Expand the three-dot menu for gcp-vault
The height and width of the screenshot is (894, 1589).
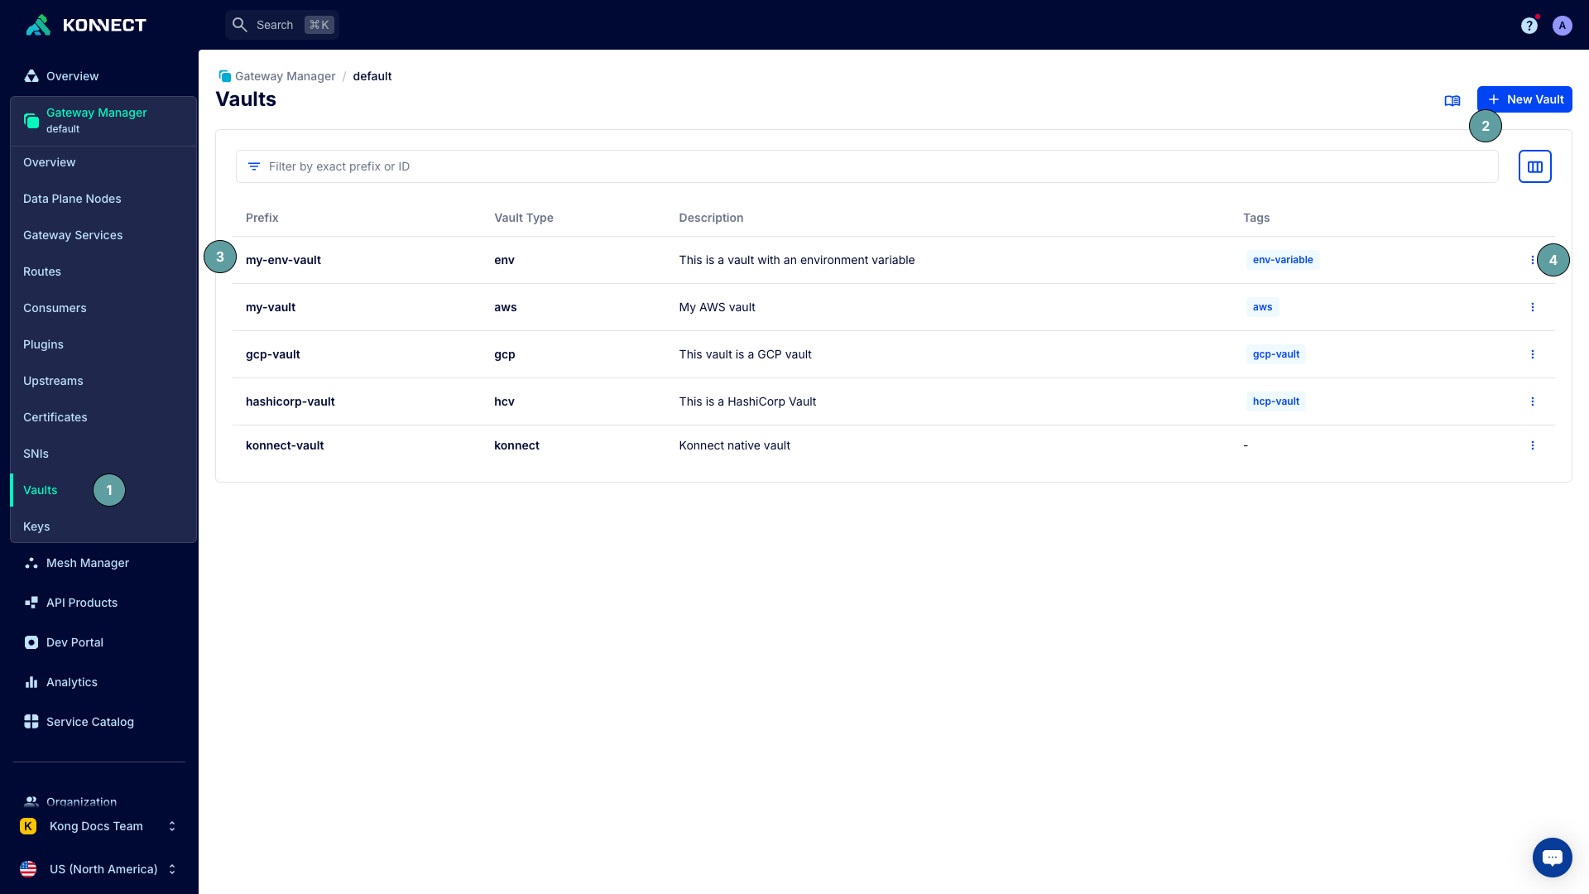(1534, 355)
